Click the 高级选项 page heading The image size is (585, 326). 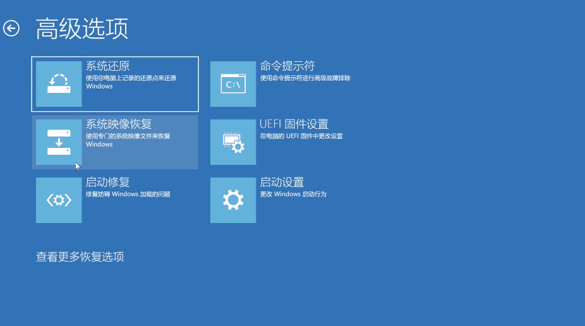(x=81, y=28)
